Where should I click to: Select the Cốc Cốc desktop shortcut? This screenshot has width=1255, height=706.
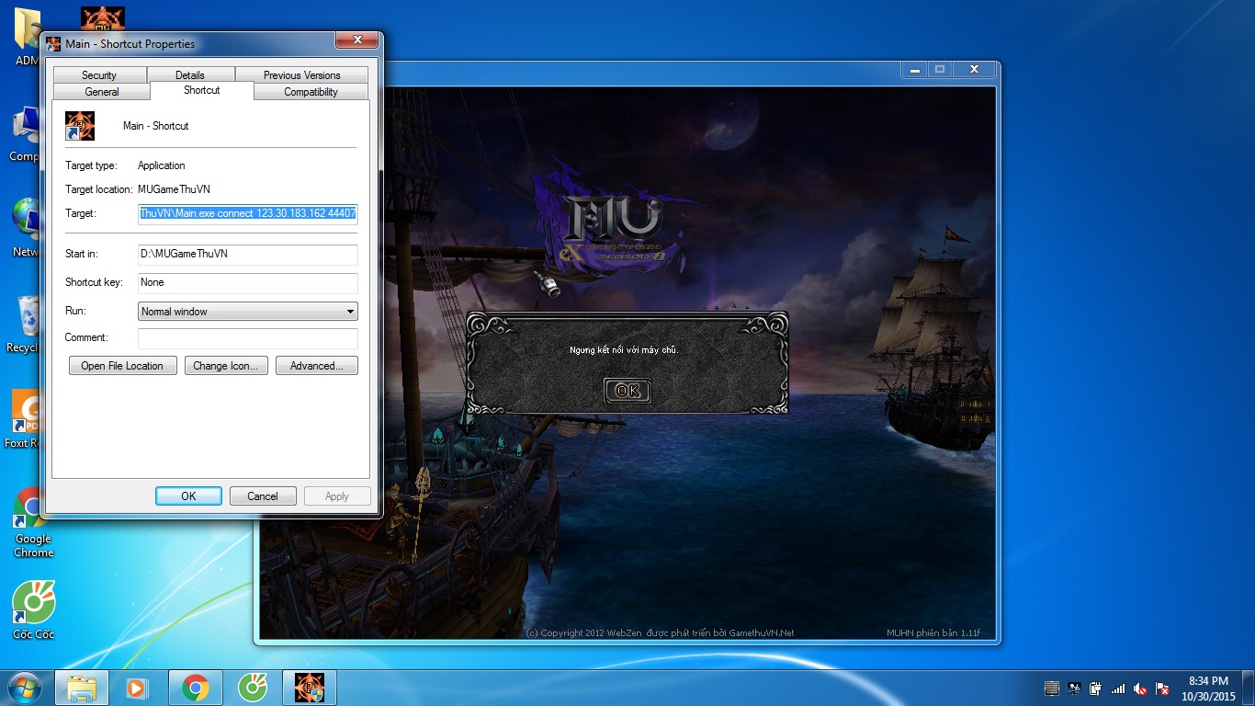coord(33,610)
